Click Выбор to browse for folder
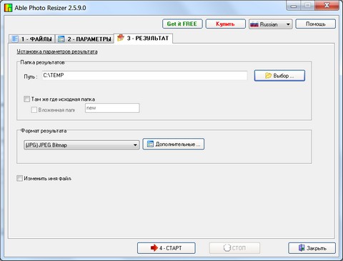This screenshot has width=343, height=261. coord(279,76)
